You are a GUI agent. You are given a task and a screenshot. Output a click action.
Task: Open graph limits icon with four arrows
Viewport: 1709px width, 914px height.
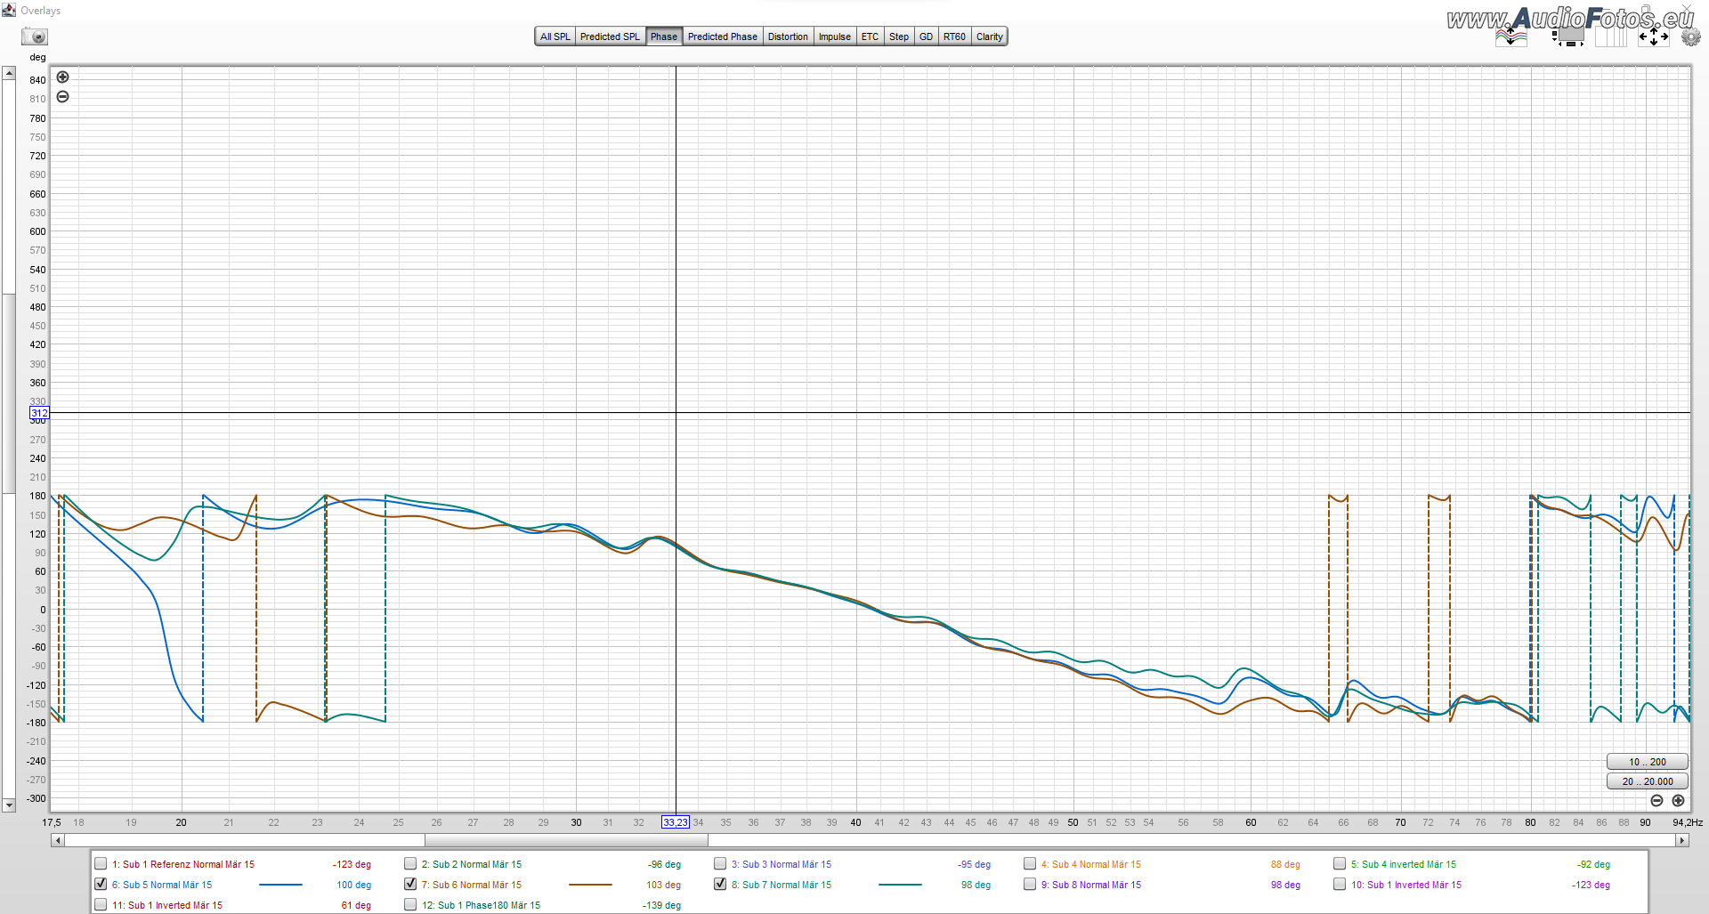[x=1654, y=36]
